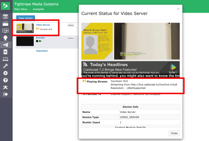Click the Autopilot breadcrumb
This screenshot has height=141, width=209.
[38, 9]
